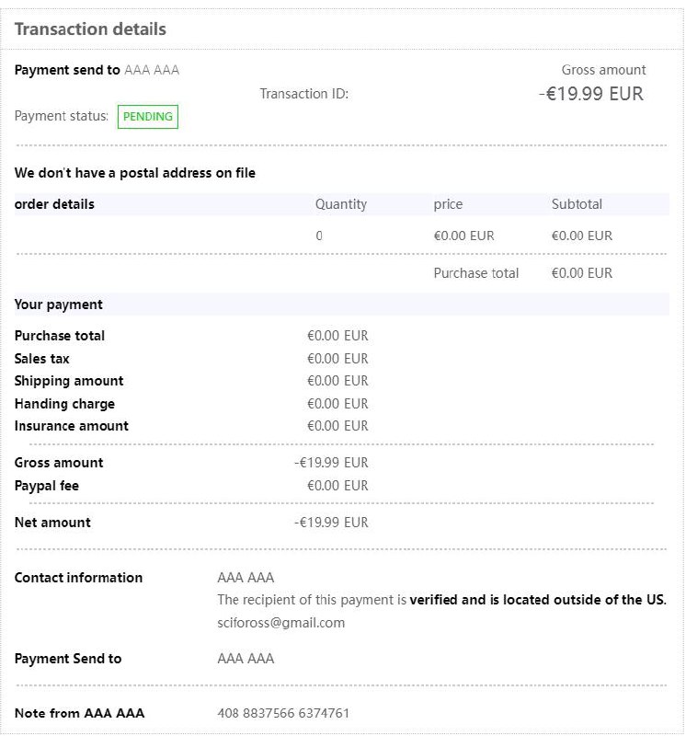Select the Quantity column header
The width and height of the screenshot is (686, 736).
pos(340,204)
